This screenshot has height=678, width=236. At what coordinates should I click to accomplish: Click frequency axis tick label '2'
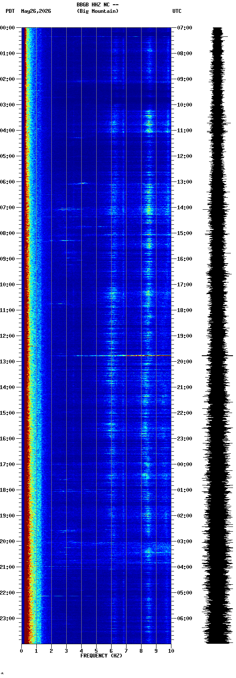(51, 651)
